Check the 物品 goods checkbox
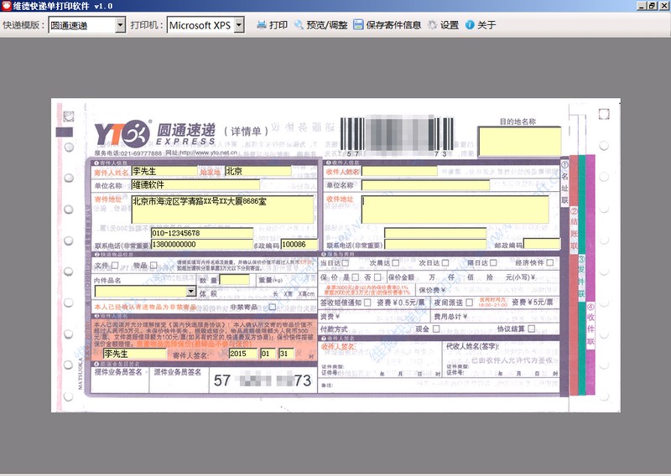The image size is (671, 476). point(153,265)
